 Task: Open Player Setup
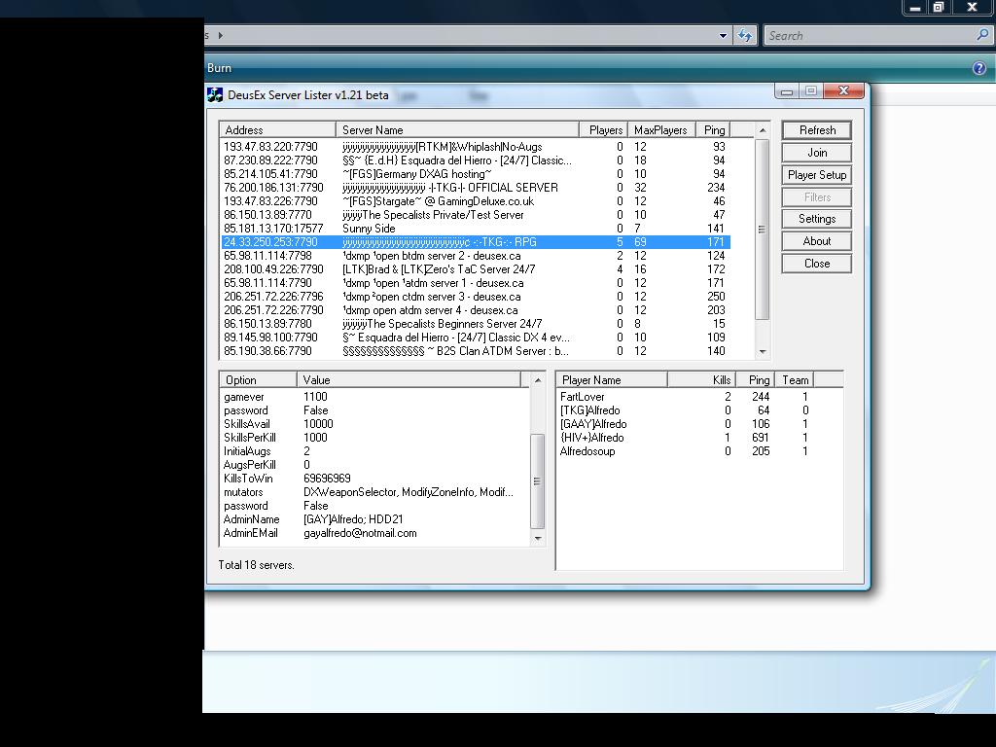click(x=817, y=175)
